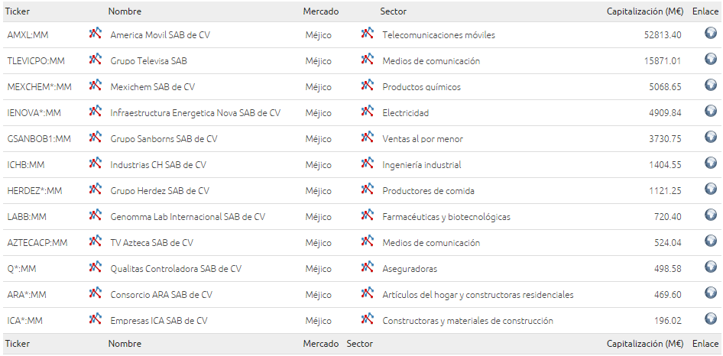
Task: Click the chart icon beside Aseguradoras sector
Action: (367, 267)
